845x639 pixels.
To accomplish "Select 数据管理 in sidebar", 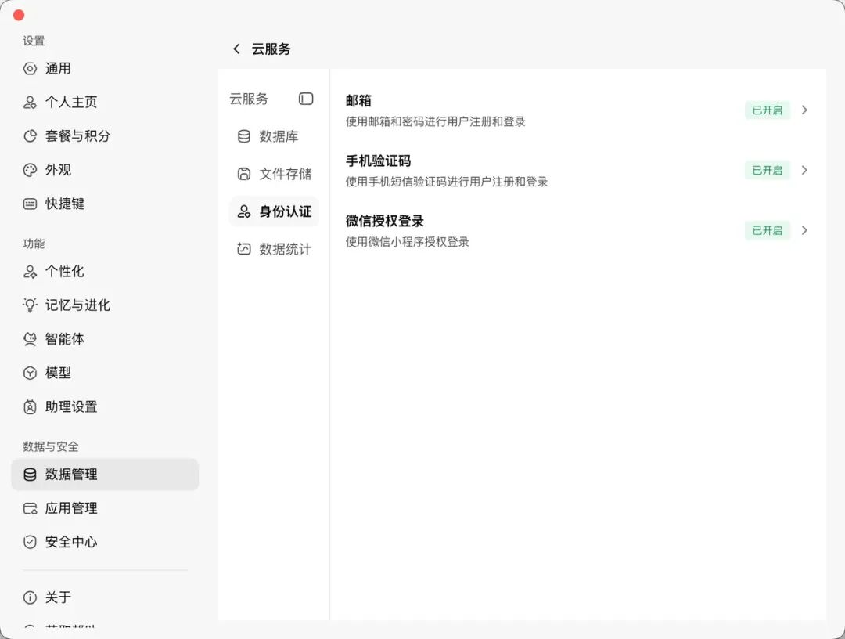I will pyautogui.click(x=105, y=475).
